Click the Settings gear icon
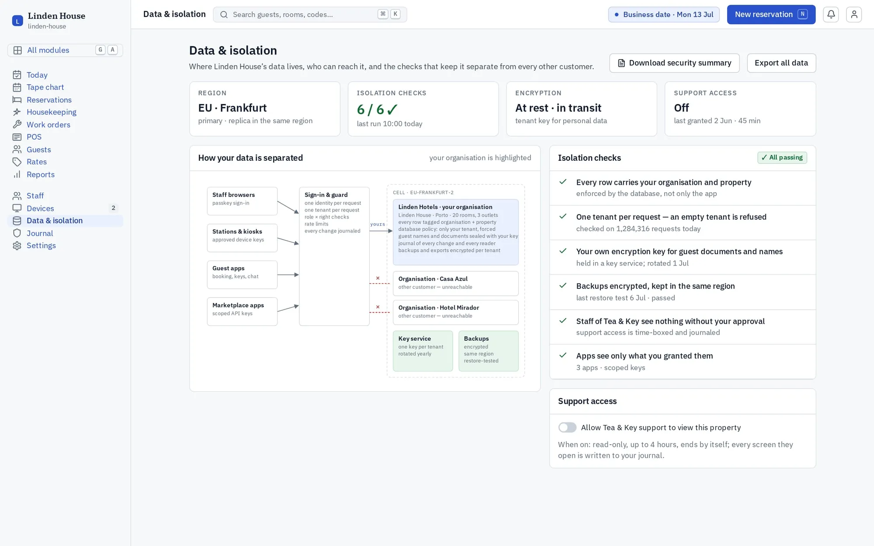Image resolution: width=874 pixels, height=546 pixels. click(17, 245)
